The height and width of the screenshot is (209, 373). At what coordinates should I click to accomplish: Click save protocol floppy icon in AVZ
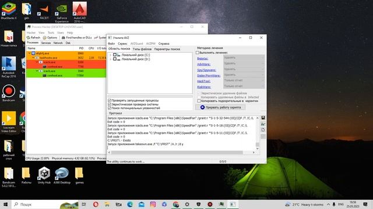click(263, 118)
